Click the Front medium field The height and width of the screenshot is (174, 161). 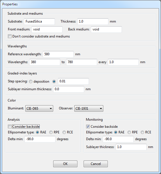[x=47, y=29]
